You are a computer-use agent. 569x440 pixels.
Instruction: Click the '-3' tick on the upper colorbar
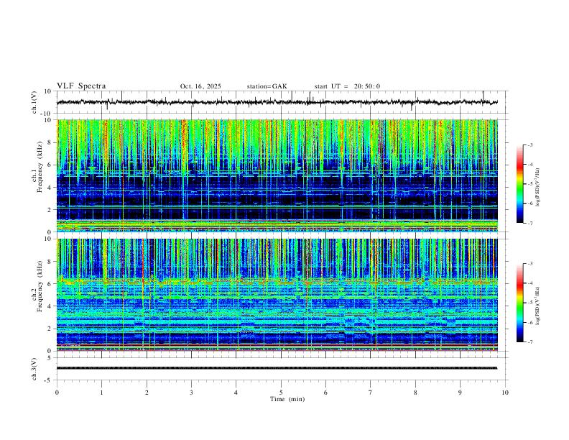[x=529, y=145]
